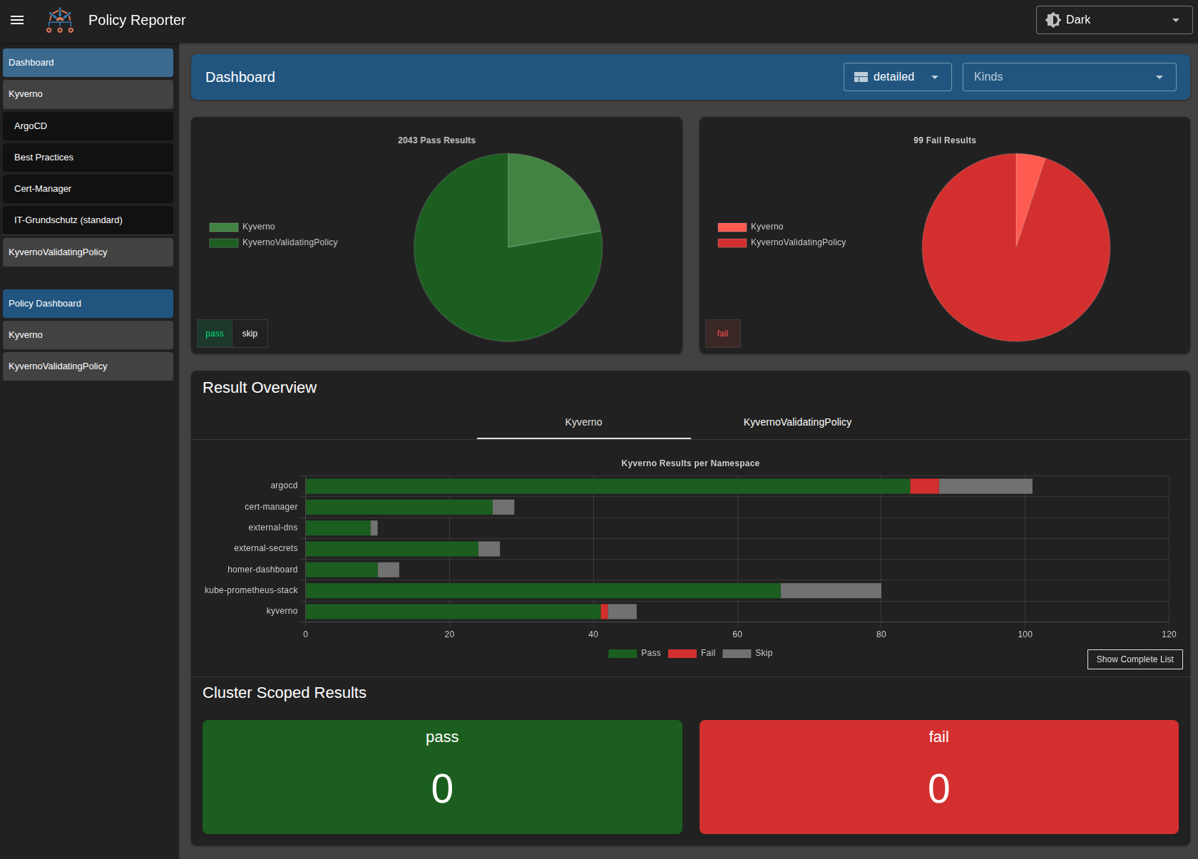Toggle Kyverno legend in Pass Results chart
This screenshot has height=859, width=1198.
pos(242,227)
